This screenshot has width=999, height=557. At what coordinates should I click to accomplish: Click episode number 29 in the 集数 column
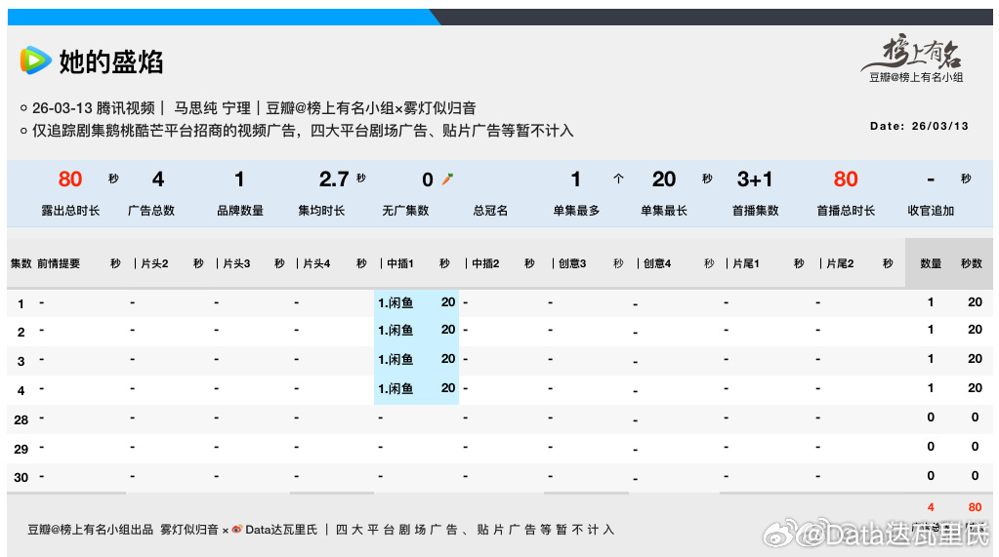[21, 449]
